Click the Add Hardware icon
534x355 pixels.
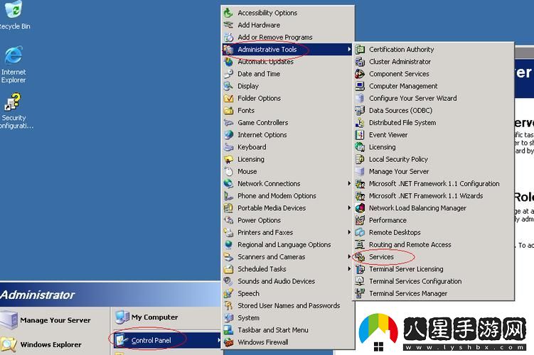click(228, 25)
